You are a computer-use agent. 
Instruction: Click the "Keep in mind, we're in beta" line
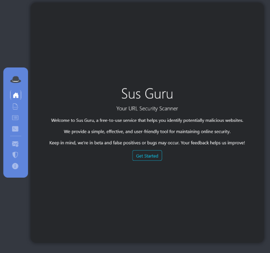(x=147, y=143)
